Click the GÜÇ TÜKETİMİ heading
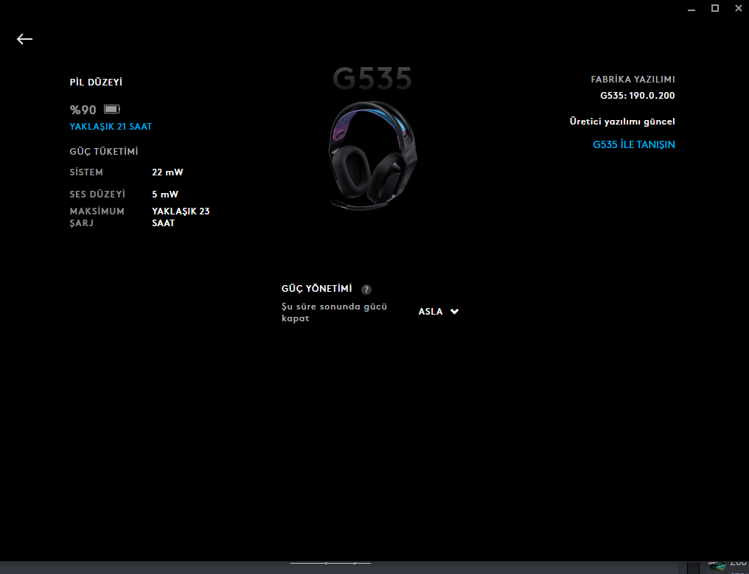 (x=104, y=151)
